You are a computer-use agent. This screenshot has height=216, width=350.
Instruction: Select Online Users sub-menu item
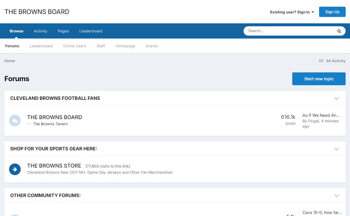point(75,46)
